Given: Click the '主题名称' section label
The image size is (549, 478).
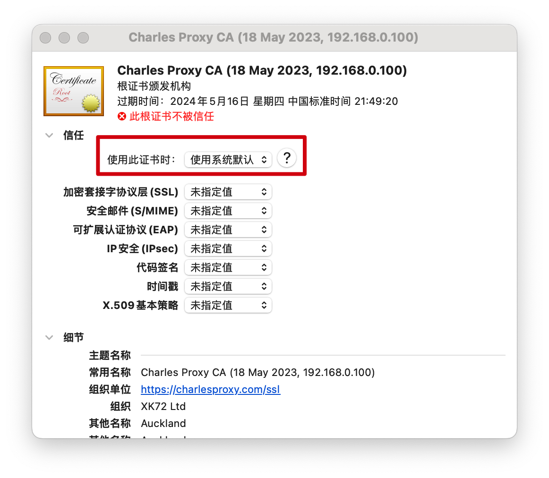Looking at the screenshot, I should [x=110, y=356].
